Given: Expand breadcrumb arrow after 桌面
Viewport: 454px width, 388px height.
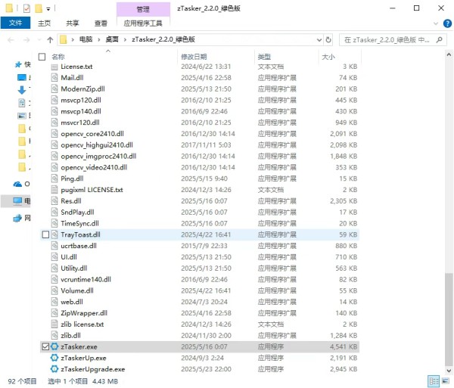Looking at the screenshot, I should [125, 39].
